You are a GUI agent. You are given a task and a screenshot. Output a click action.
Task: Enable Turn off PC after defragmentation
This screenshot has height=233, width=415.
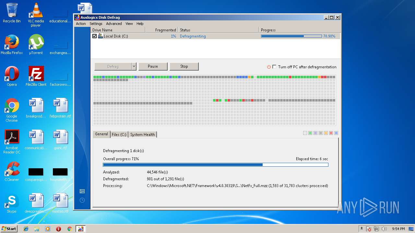(x=274, y=67)
